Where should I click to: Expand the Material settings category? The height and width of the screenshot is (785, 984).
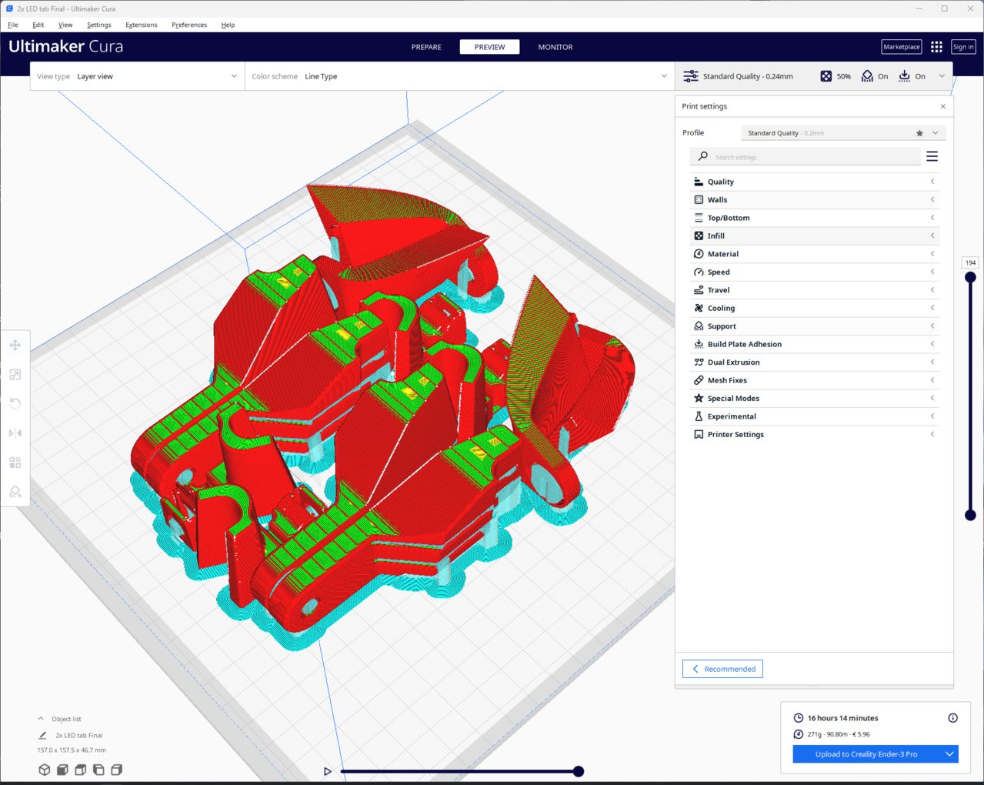pos(814,254)
